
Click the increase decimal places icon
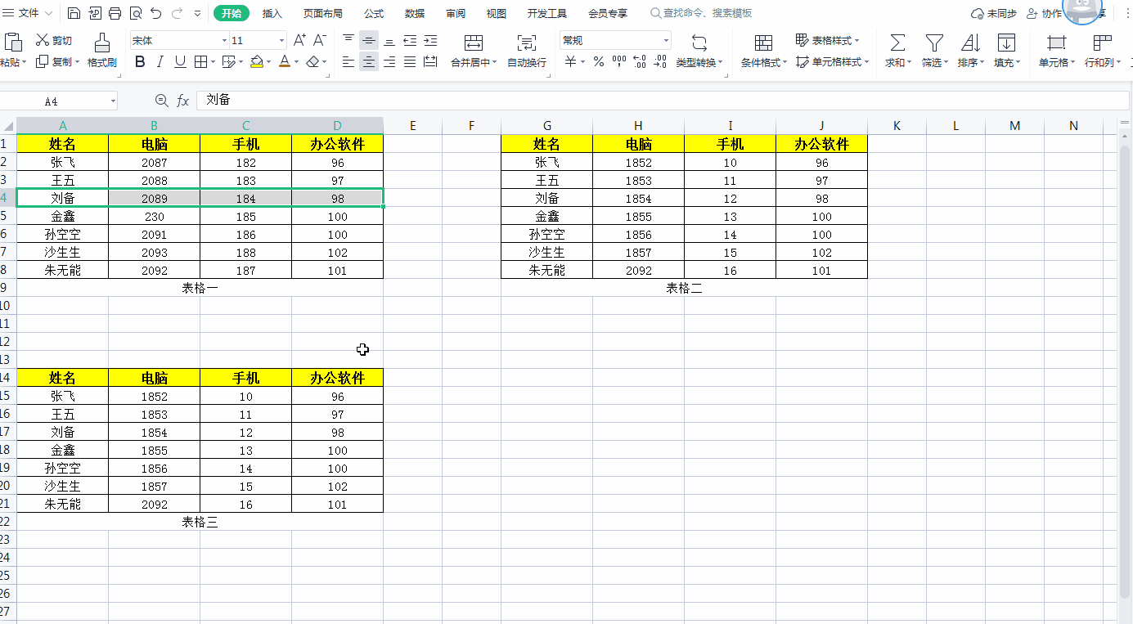(x=640, y=61)
